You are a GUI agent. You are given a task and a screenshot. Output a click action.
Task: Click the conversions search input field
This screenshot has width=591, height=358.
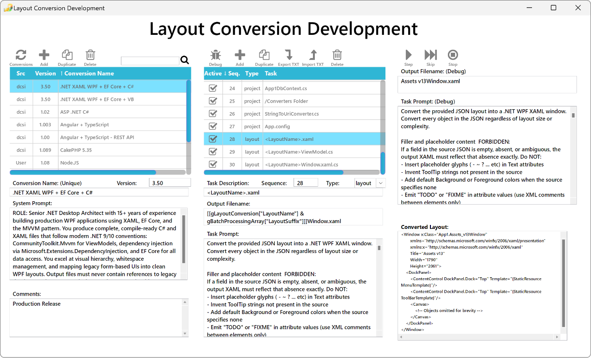[x=150, y=61]
